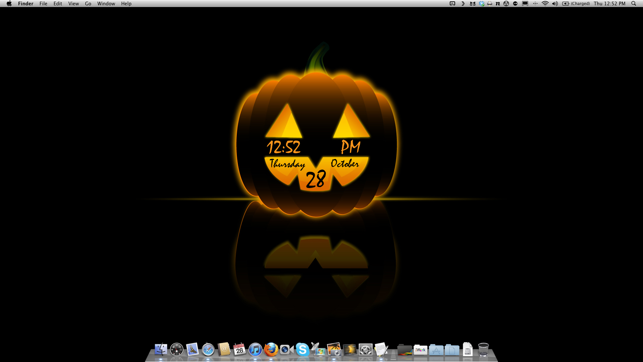Open System Preferences gear icon
Image resolution: width=643 pixels, height=362 pixels.
click(x=365, y=350)
